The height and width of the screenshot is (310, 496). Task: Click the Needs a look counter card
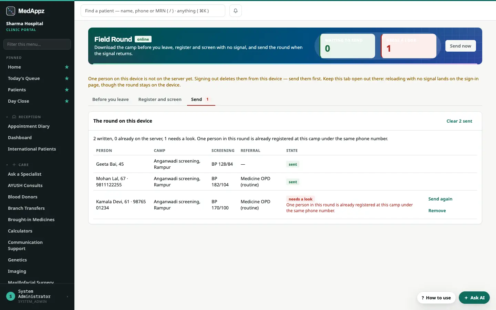(409, 46)
